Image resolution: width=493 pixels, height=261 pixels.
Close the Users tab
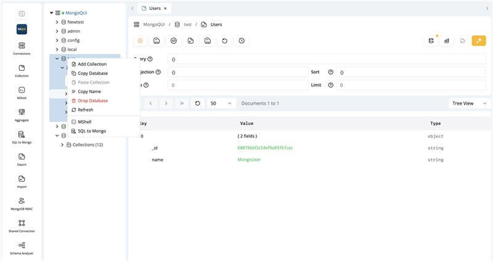[165, 8]
